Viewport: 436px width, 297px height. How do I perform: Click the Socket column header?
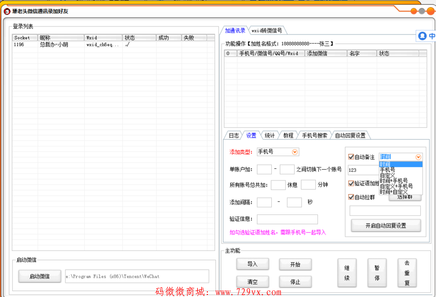click(25, 38)
